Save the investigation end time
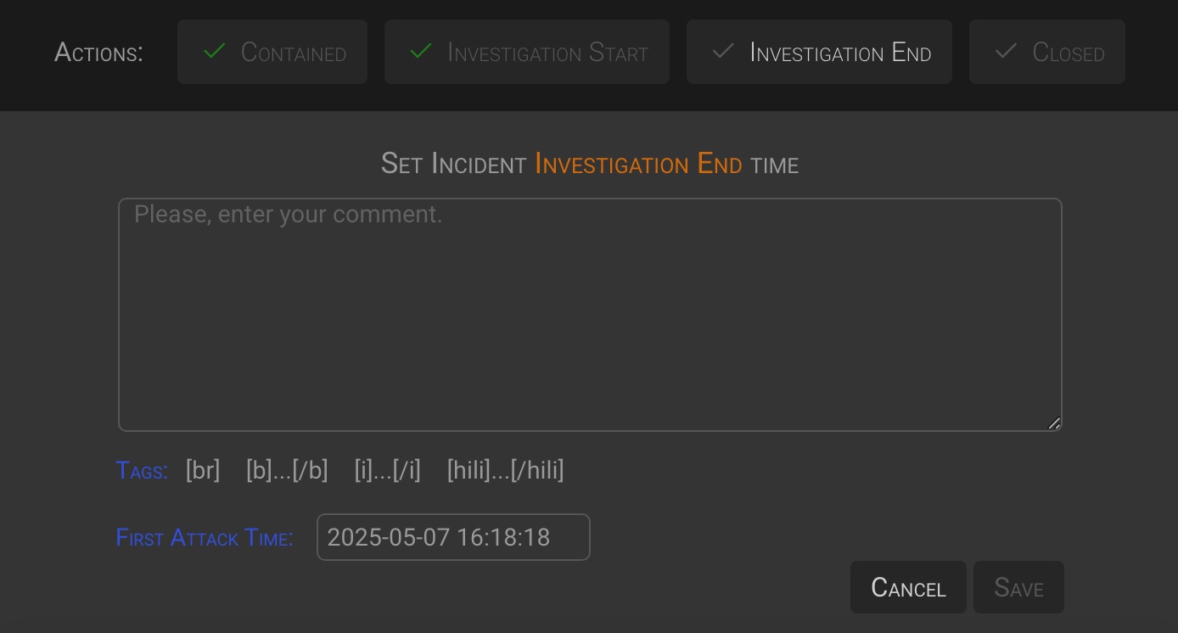The image size is (1178, 633). (x=1018, y=587)
